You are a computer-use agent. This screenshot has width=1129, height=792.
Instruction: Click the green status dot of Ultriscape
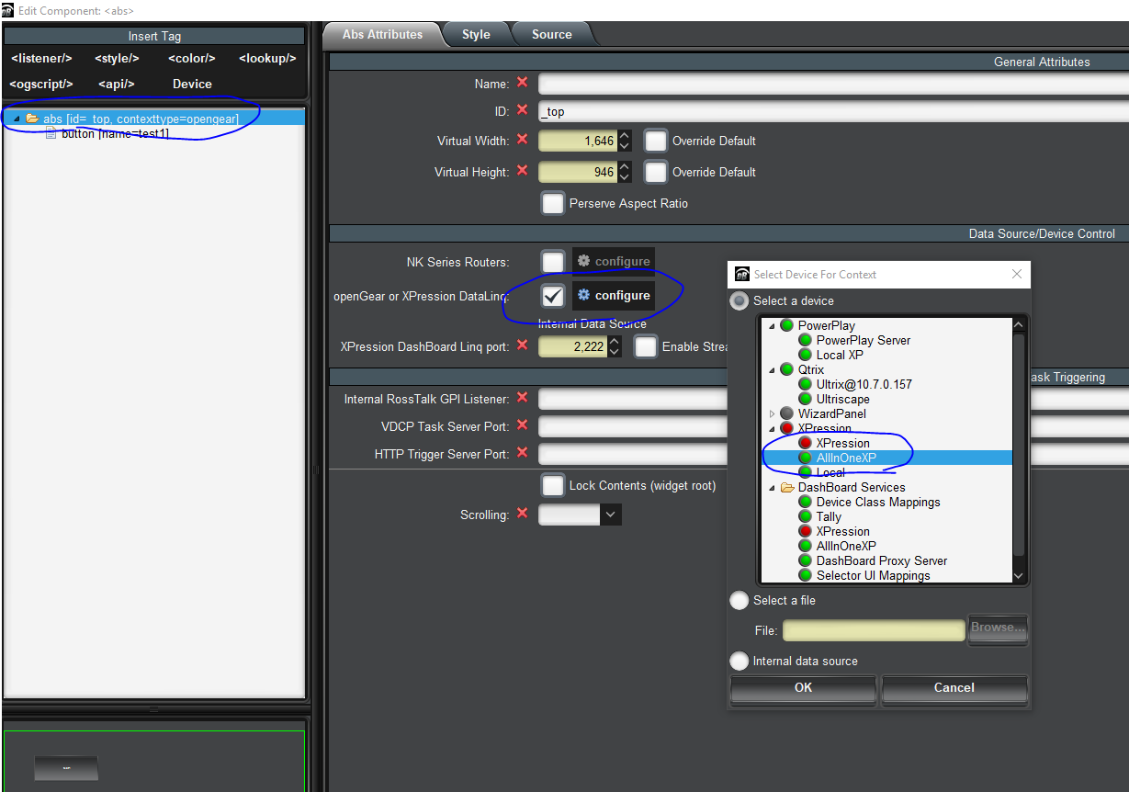805,399
